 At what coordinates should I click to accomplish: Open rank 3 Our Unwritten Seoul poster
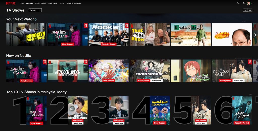click(x=119, y=110)
